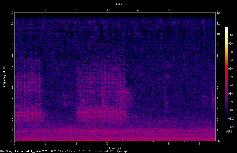Click the 11 kHz label on right axis
This screenshot has height=153, width=237.
click(x=218, y=23)
